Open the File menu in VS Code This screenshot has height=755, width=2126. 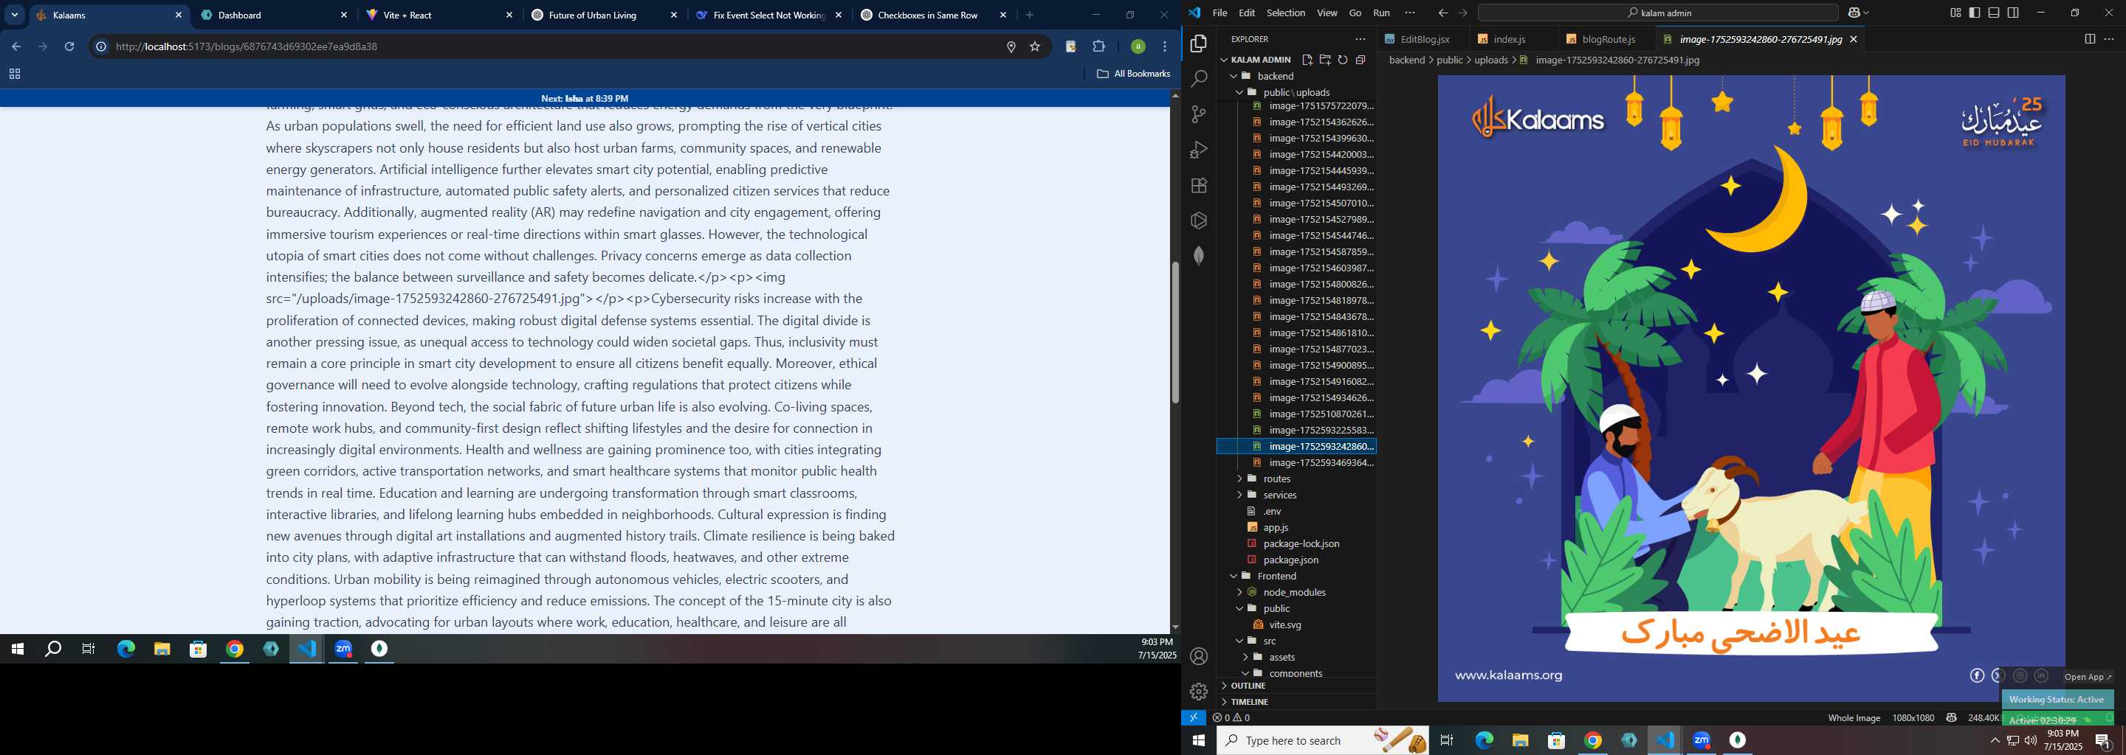pos(1219,13)
